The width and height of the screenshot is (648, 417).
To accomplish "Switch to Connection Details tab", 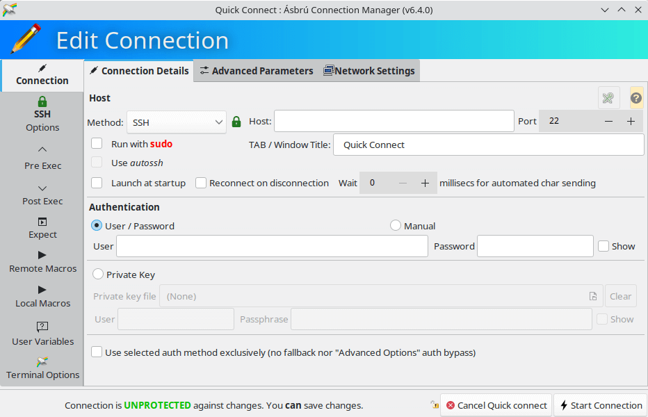I will pyautogui.click(x=139, y=71).
